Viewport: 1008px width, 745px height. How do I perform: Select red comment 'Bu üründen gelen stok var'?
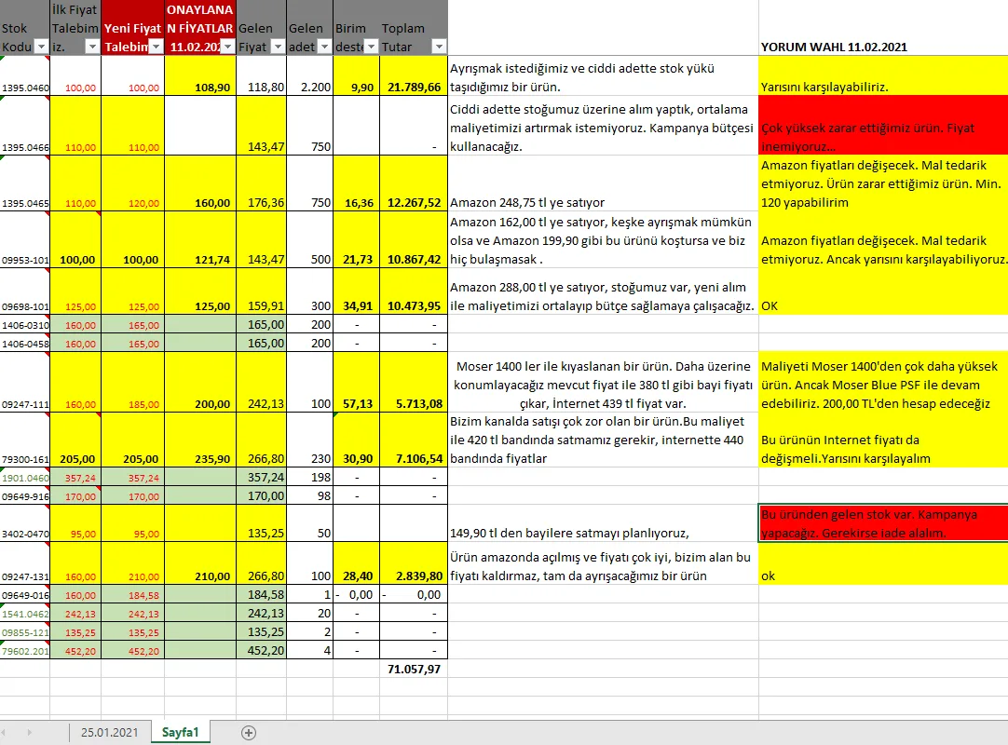(x=882, y=523)
